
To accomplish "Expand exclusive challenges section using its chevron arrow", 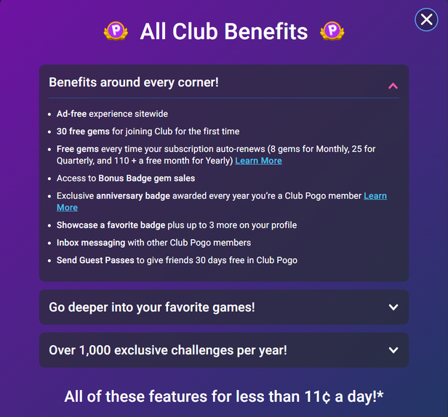I will pos(393,350).
